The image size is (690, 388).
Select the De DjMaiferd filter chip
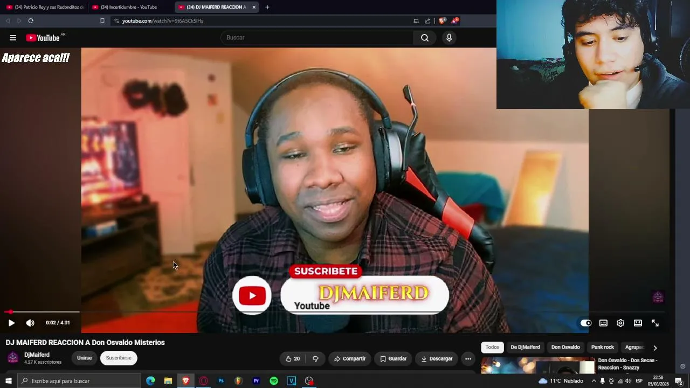[x=525, y=348]
